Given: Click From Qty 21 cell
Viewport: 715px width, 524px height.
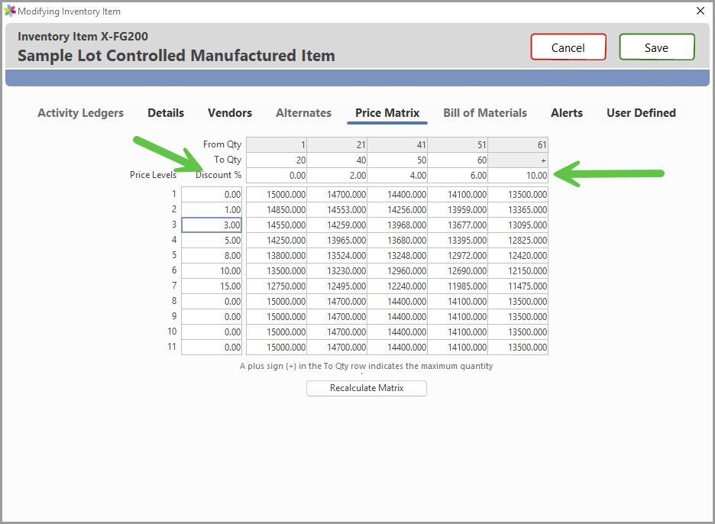Looking at the screenshot, I should tap(337, 145).
